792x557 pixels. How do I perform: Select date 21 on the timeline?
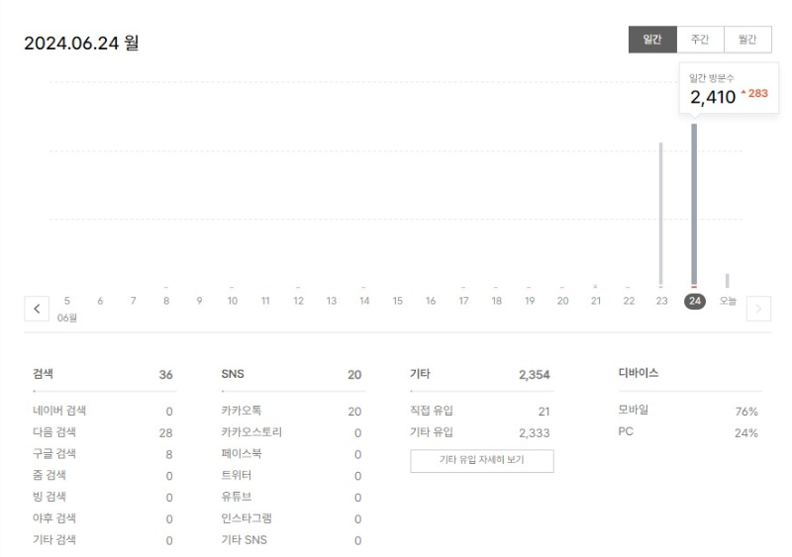click(x=596, y=301)
